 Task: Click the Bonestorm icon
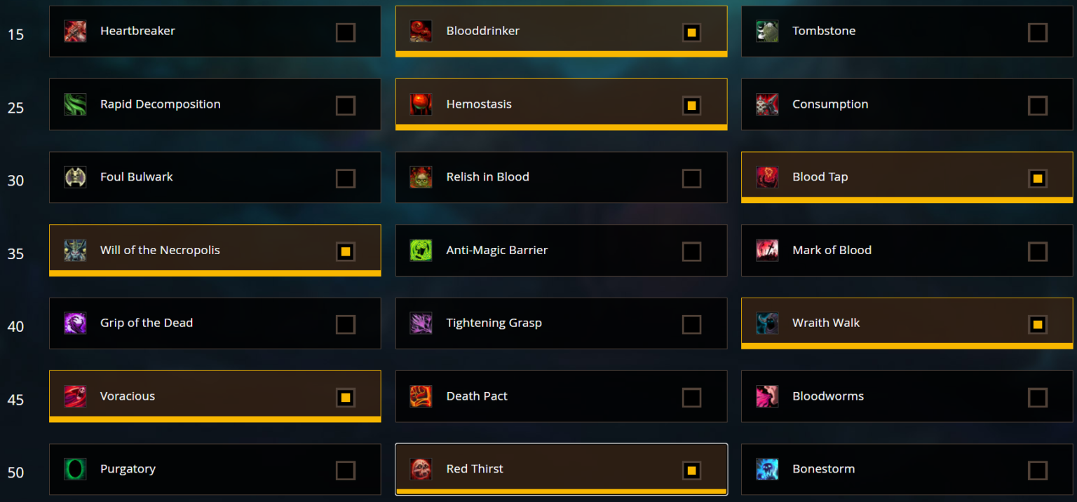click(767, 469)
